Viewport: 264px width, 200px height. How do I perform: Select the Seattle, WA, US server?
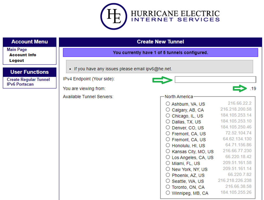(x=168, y=181)
